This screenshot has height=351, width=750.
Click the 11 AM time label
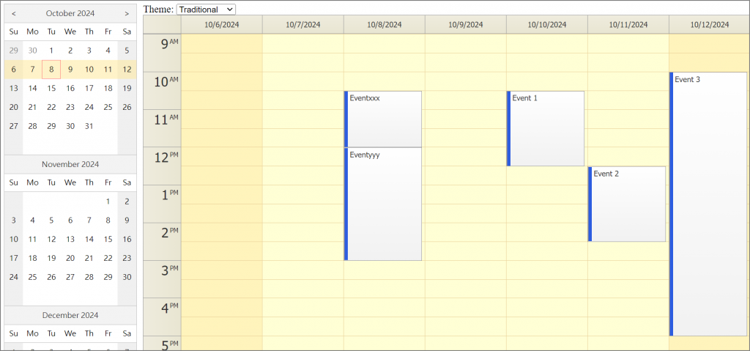[x=162, y=128]
